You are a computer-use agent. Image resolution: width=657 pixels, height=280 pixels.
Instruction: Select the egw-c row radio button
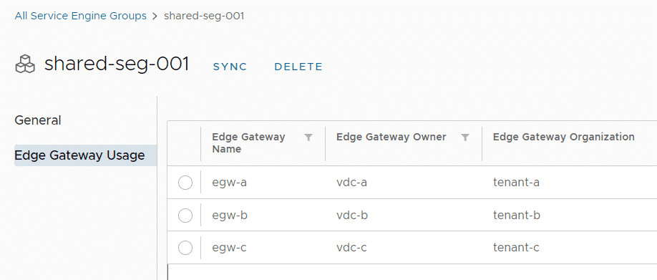(x=185, y=248)
